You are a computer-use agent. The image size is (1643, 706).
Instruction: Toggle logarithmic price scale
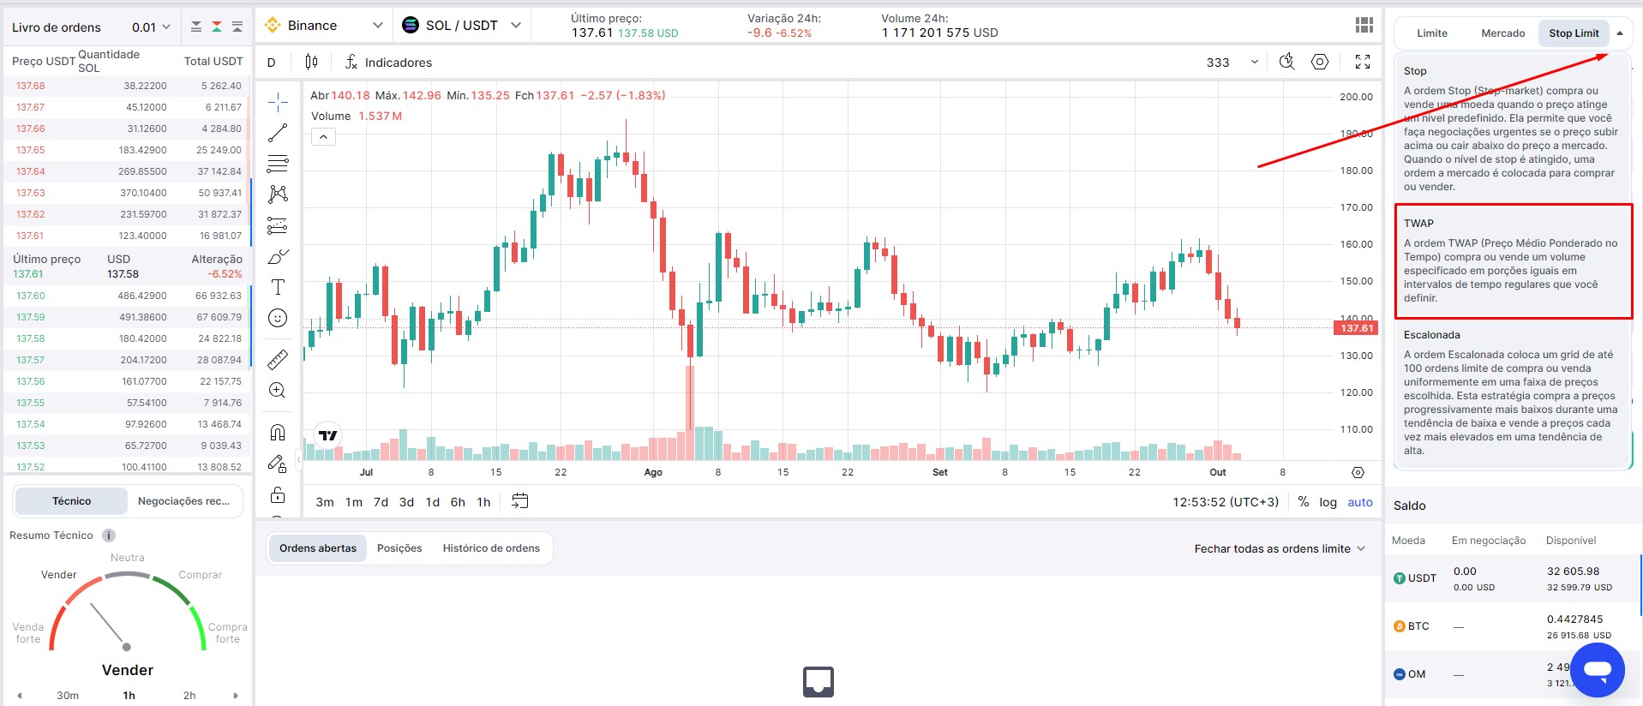1328,502
